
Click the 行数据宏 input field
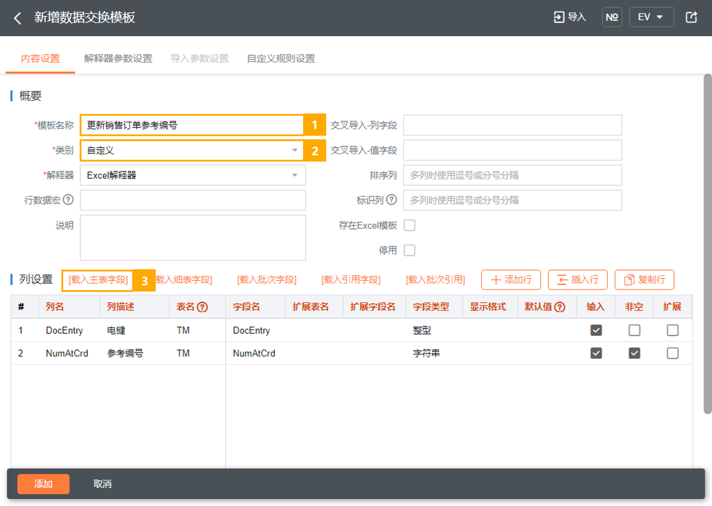[193, 200]
